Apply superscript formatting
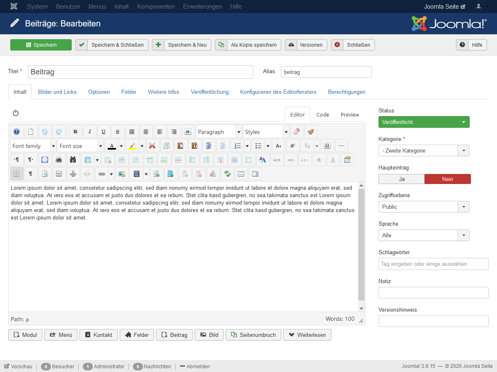This screenshot has height=372, width=497. coord(292,146)
